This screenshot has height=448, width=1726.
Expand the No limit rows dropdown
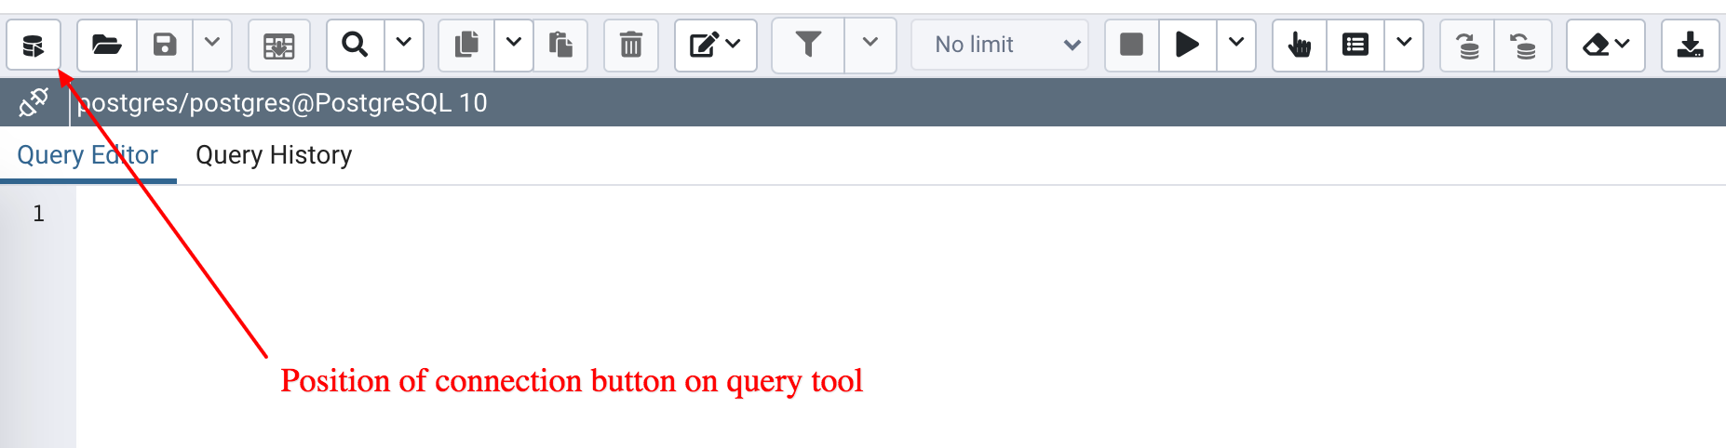[x=999, y=45]
